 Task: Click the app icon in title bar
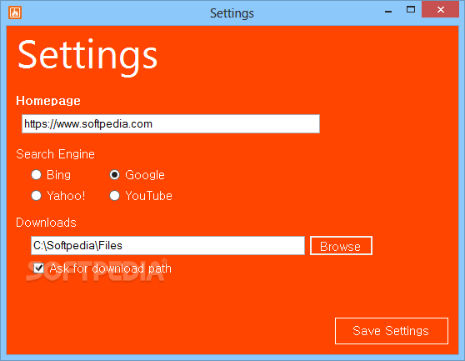click(15, 13)
